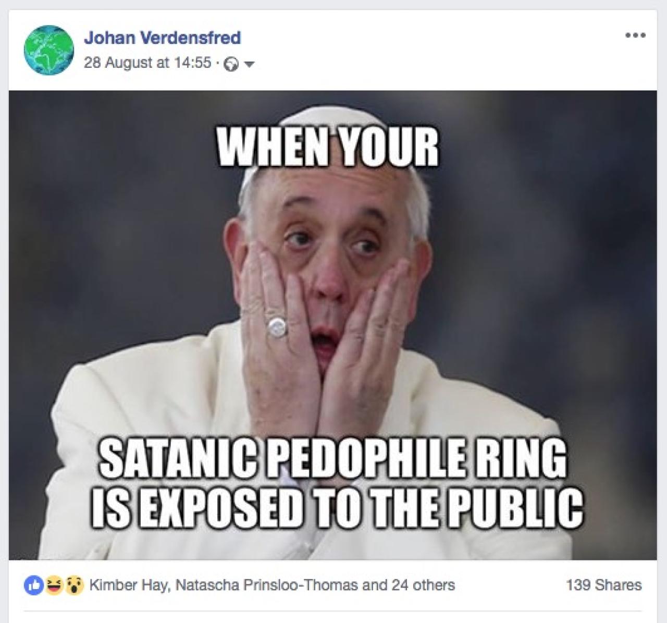Screen dimensions: 667x623
Task: Expand the privacy audience dropdown arrow
Action: click(249, 65)
